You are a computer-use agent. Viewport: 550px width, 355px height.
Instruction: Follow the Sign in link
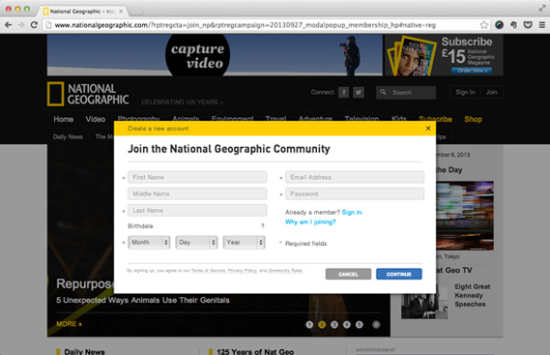[352, 212]
